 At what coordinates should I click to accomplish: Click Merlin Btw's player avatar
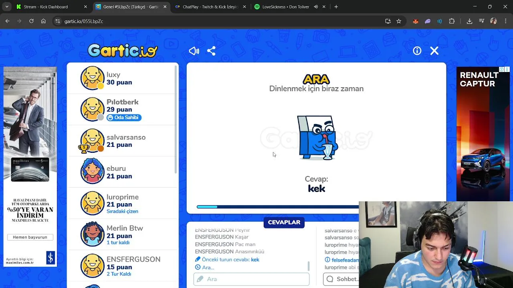pos(92,234)
